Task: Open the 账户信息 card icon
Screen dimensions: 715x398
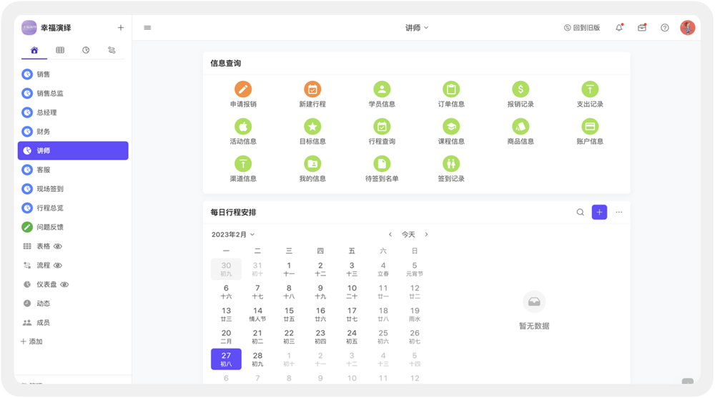Action: click(590, 127)
